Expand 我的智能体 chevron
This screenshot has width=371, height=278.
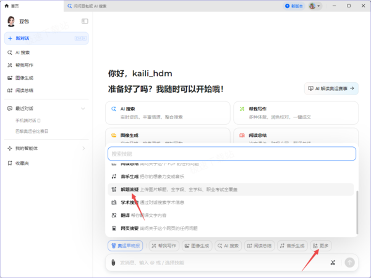click(x=83, y=148)
